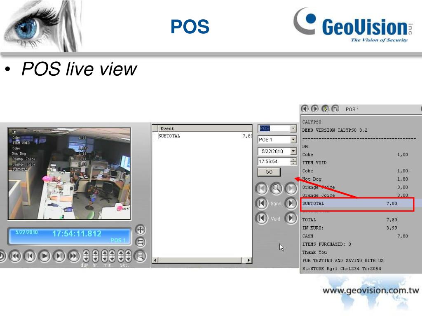The image size is (422, 316).
Task: Click next search result button beside magnifier
Action: (291, 188)
